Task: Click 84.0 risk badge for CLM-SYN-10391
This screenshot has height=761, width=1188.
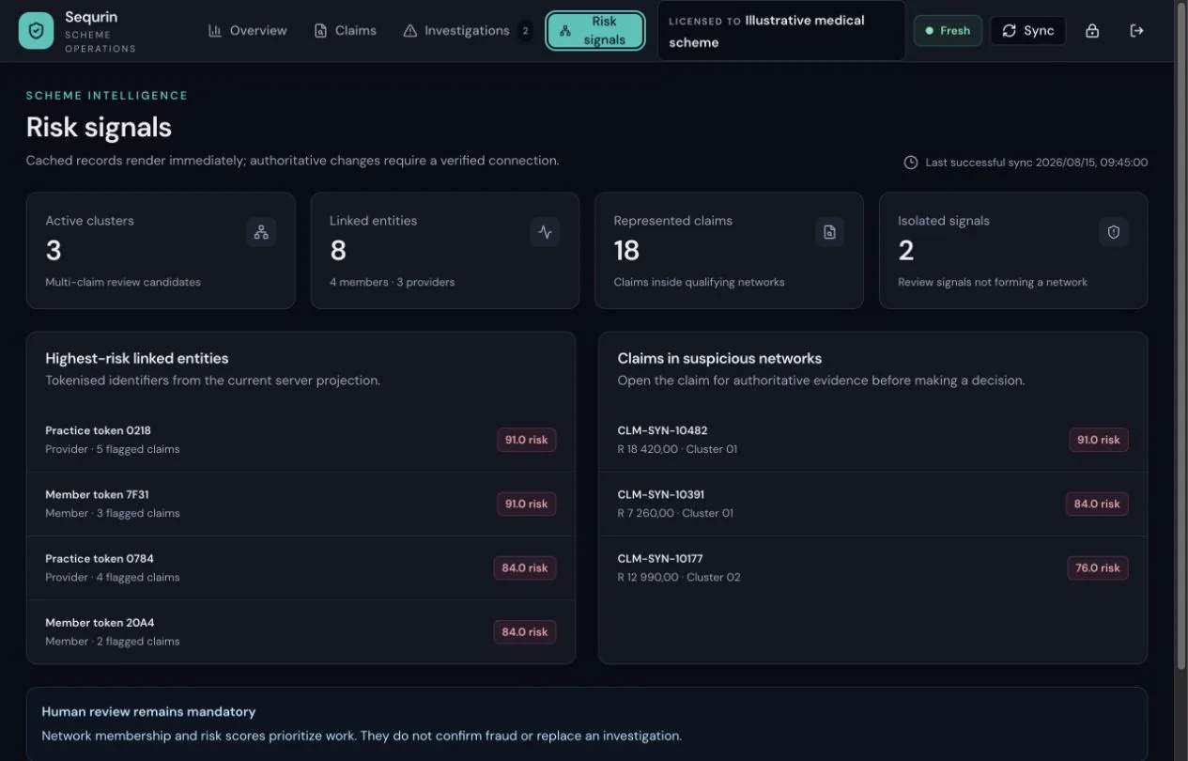Action: tap(1097, 504)
